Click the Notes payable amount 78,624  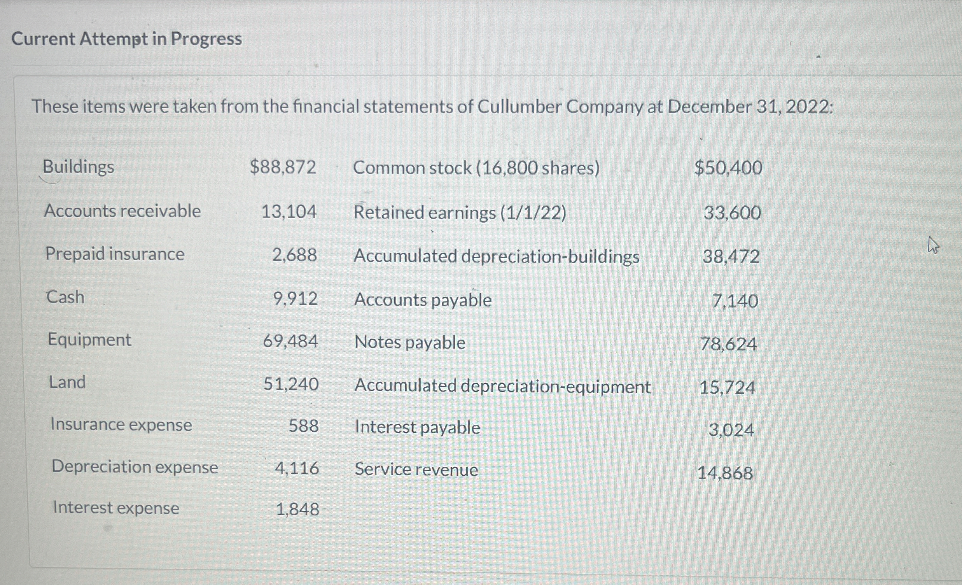click(x=728, y=345)
